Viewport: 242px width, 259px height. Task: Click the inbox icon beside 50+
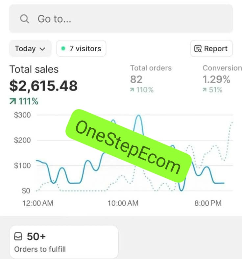pos(18,236)
